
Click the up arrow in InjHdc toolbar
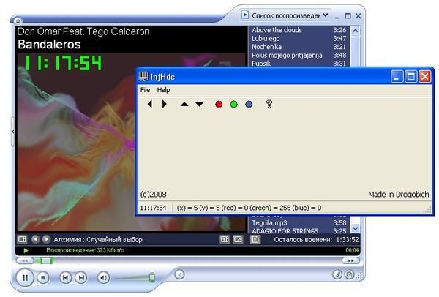pos(184,104)
